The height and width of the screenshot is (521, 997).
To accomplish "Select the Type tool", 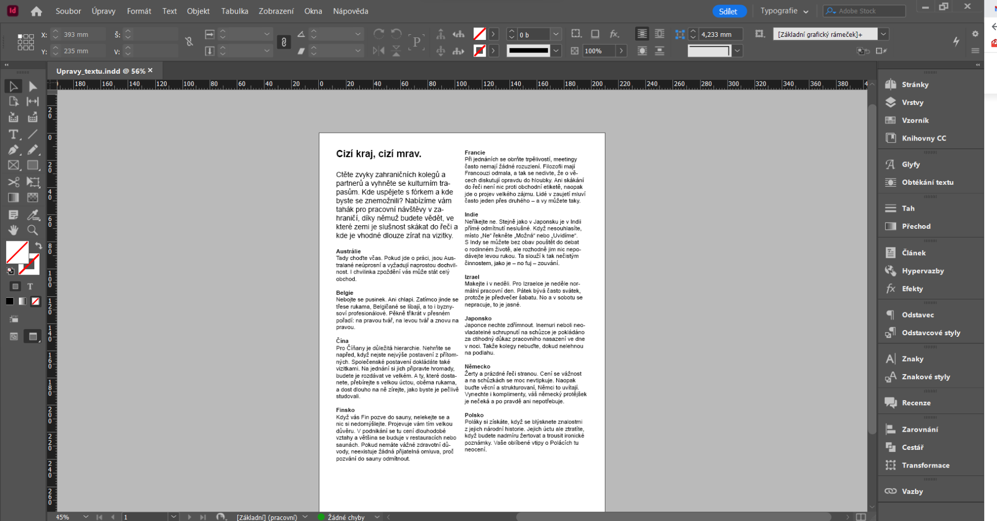I will (x=12, y=134).
